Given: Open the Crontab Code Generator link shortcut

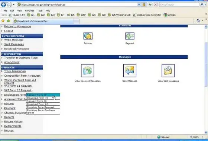Looking at the screenshot, I should (147, 15).
